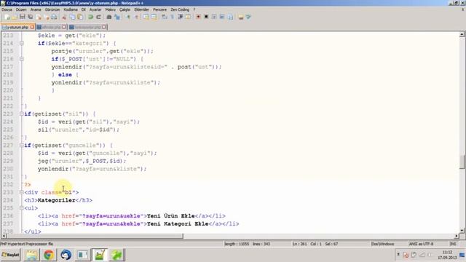The image size is (466, 262).
Task: Click the horizontal scrollbar thumb
Action: [95, 236]
